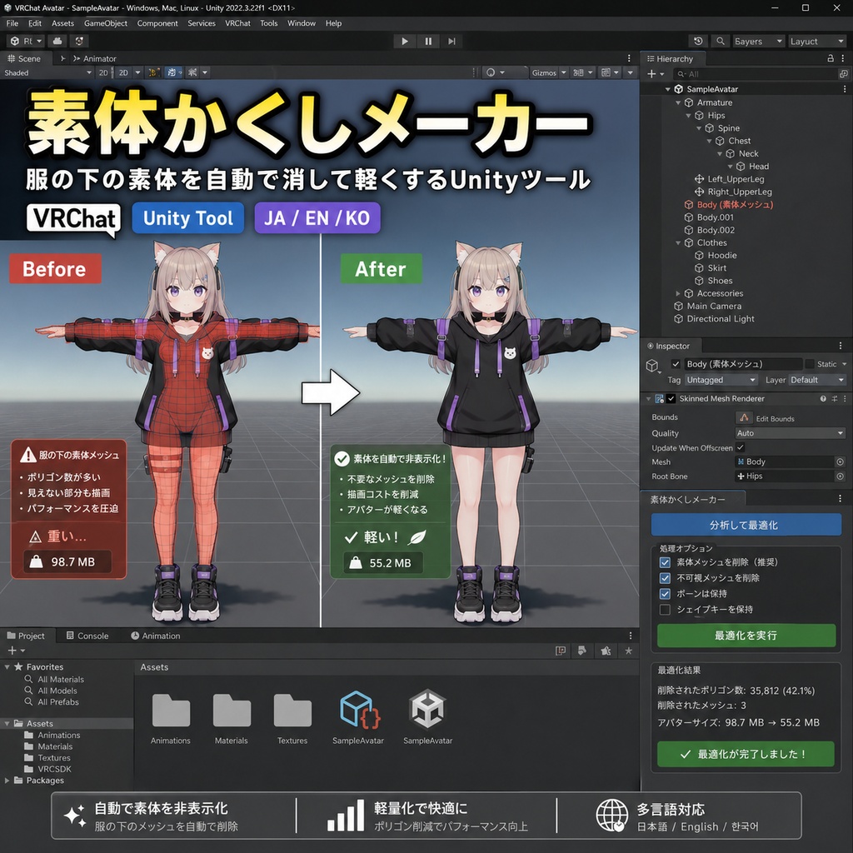
Task: Open the Textures folder
Action: coord(292,718)
